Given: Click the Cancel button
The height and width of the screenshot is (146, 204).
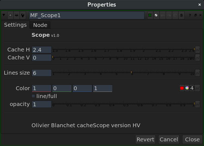Looking at the screenshot, I should coord(169,139).
